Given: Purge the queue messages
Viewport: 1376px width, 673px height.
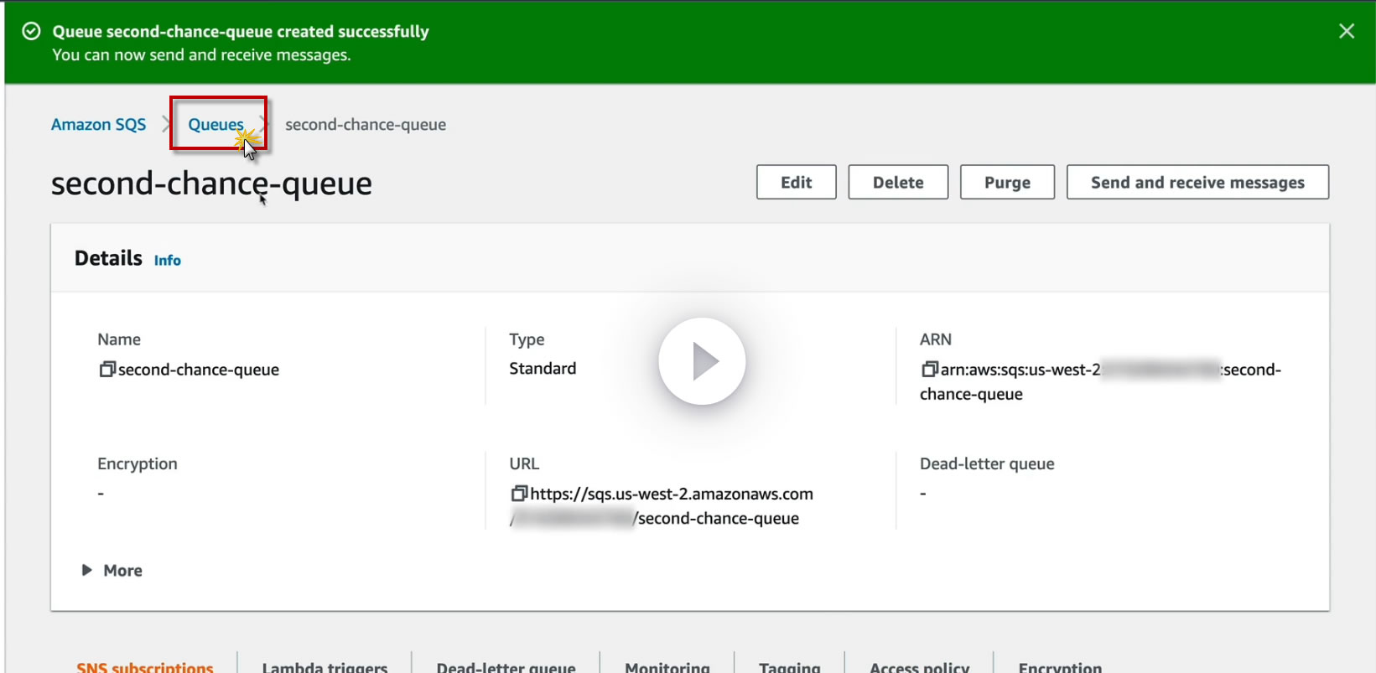Looking at the screenshot, I should pos(1007,182).
